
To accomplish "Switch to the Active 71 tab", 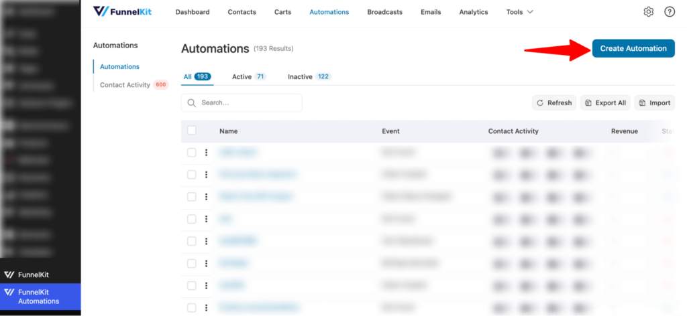I will point(249,77).
